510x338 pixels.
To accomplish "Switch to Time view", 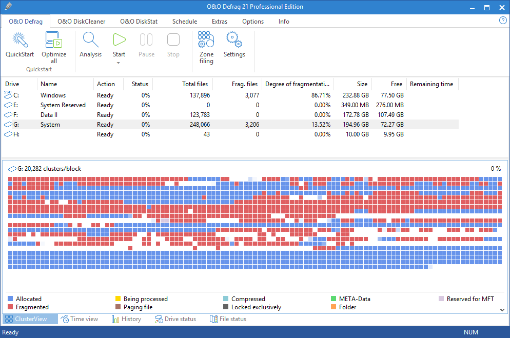I will 80,319.
